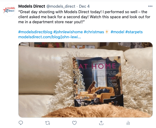Visit the @models_direct handle

[x=61, y=6]
